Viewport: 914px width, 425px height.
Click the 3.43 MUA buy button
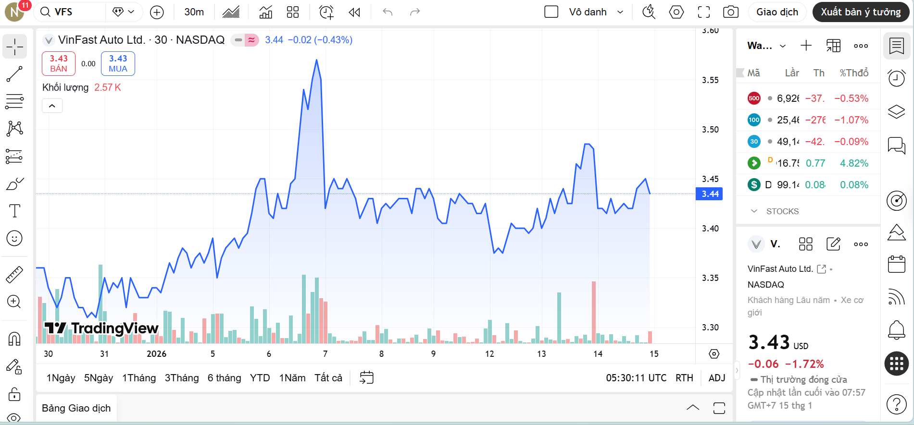click(118, 63)
